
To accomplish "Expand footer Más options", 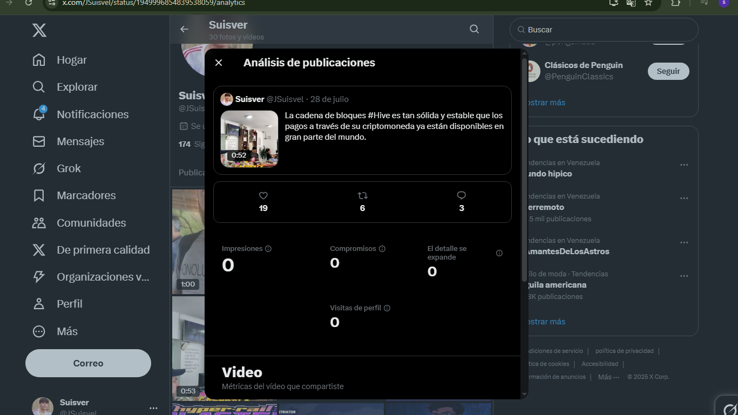I will tap(608, 377).
